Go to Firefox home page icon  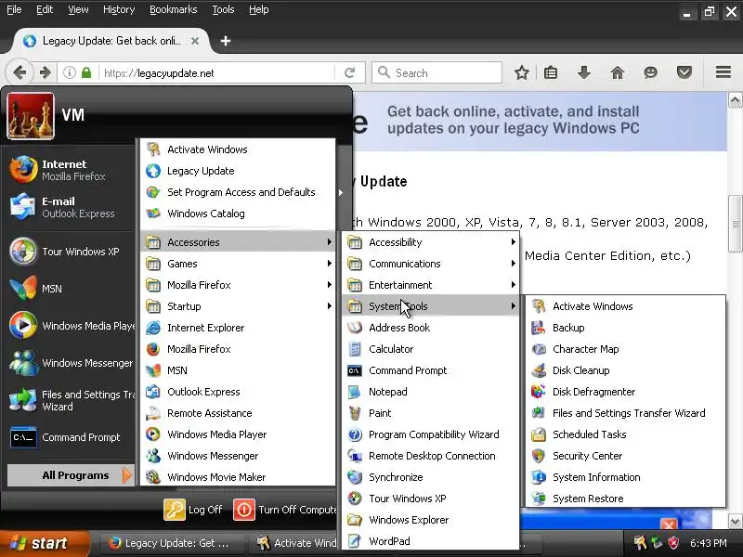617,73
